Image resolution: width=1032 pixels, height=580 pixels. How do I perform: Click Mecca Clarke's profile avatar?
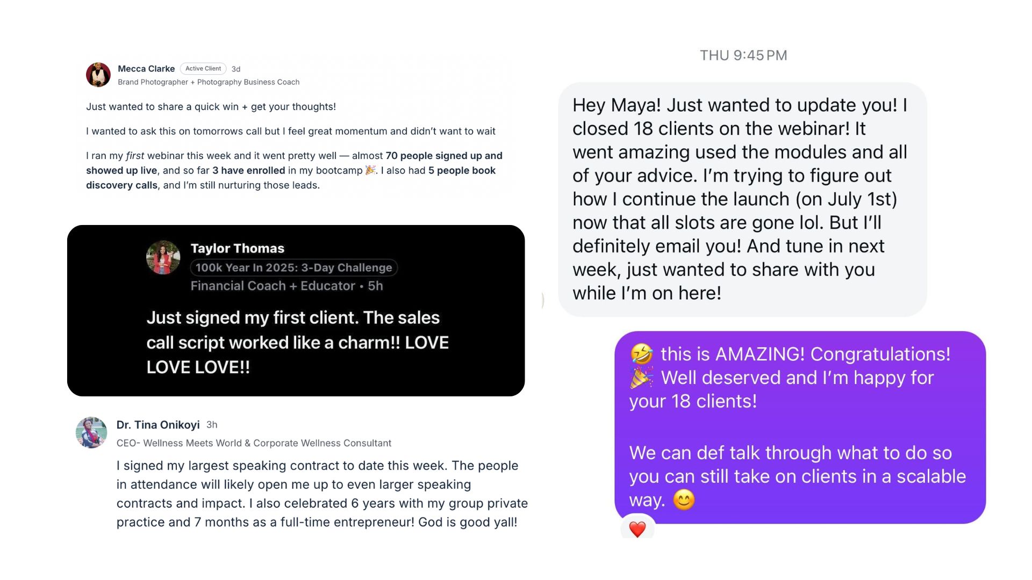[x=98, y=75]
